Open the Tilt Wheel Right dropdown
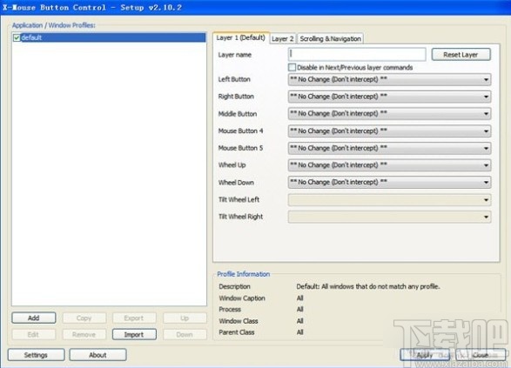Viewport: 511px width, 368px height. (x=389, y=217)
